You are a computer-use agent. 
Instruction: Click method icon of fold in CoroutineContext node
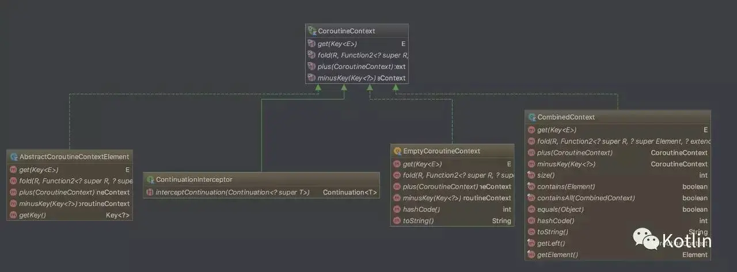tap(311, 55)
